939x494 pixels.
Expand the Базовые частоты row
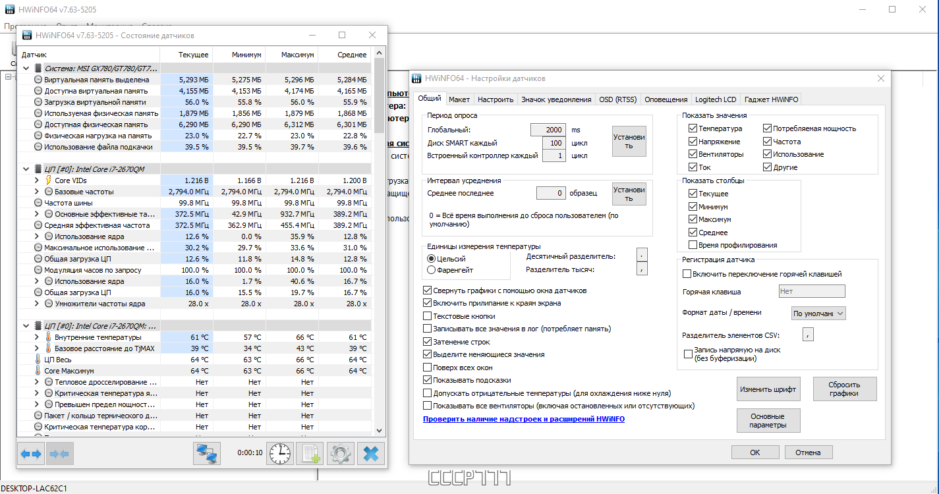(x=36, y=191)
